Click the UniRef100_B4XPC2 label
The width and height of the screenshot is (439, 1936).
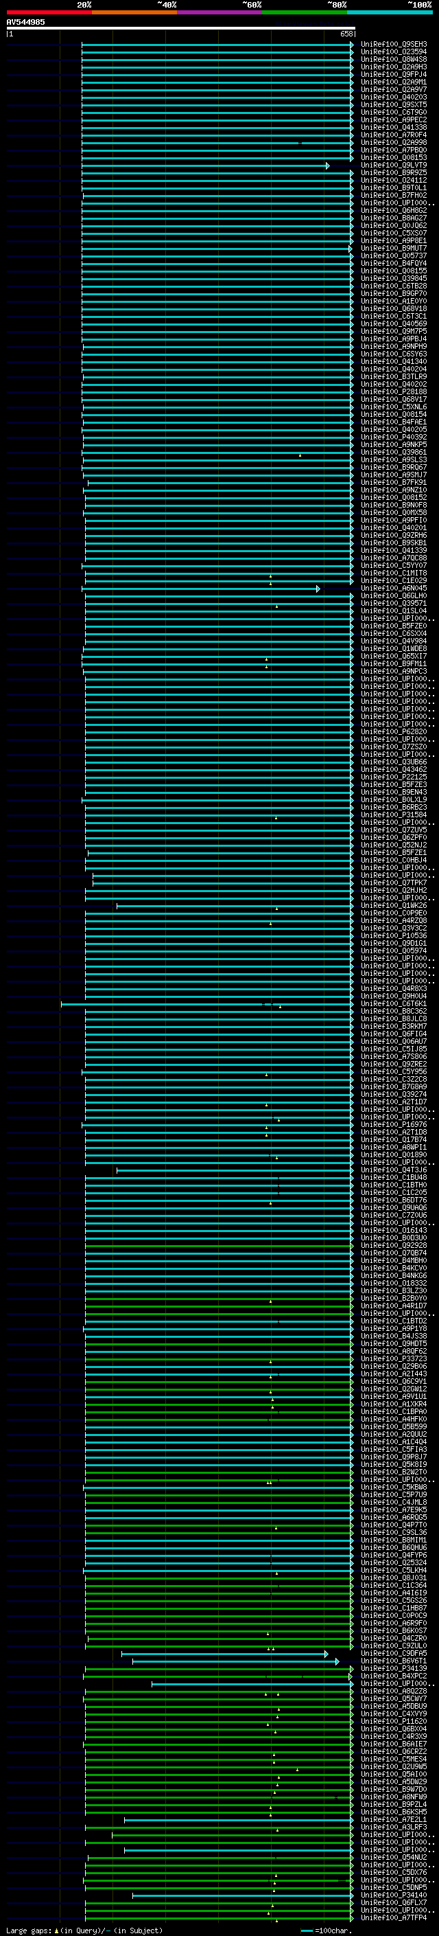[x=394, y=1676]
